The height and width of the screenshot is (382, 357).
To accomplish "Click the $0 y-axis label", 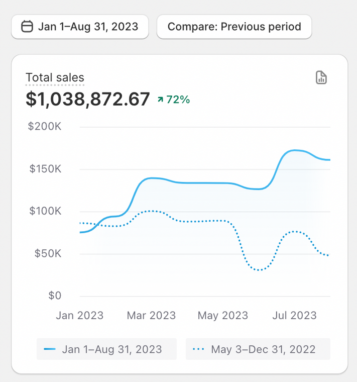I will (x=55, y=296).
